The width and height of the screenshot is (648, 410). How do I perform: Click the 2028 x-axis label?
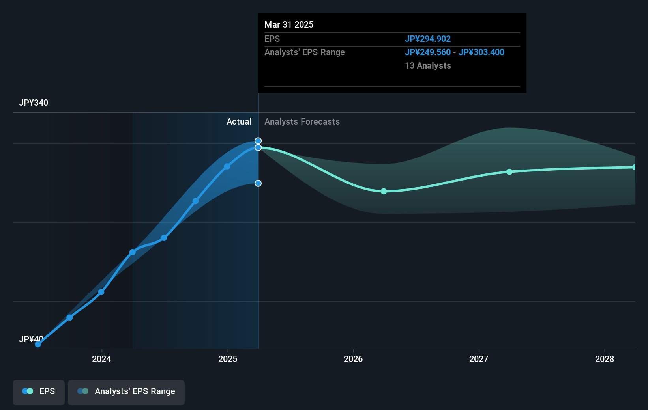point(605,359)
